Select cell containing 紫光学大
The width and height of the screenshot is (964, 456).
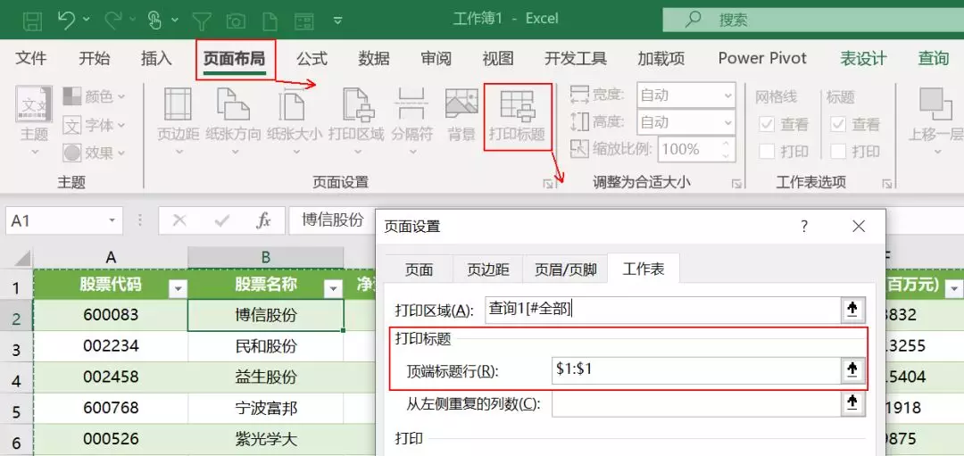(266, 439)
